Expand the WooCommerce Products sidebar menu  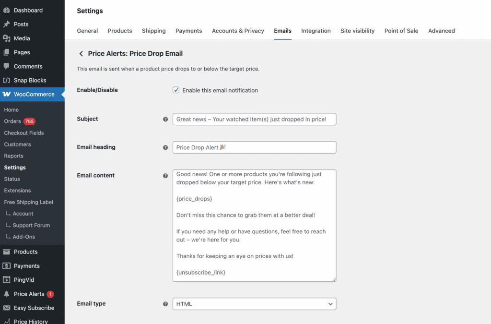(x=25, y=252)
